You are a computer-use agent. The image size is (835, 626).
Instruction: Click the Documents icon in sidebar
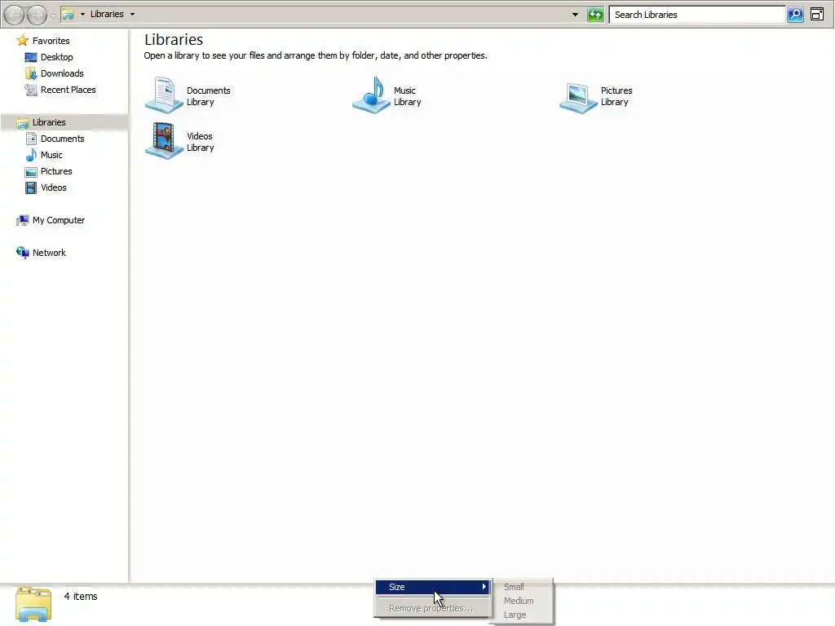[x=31, y=139]
